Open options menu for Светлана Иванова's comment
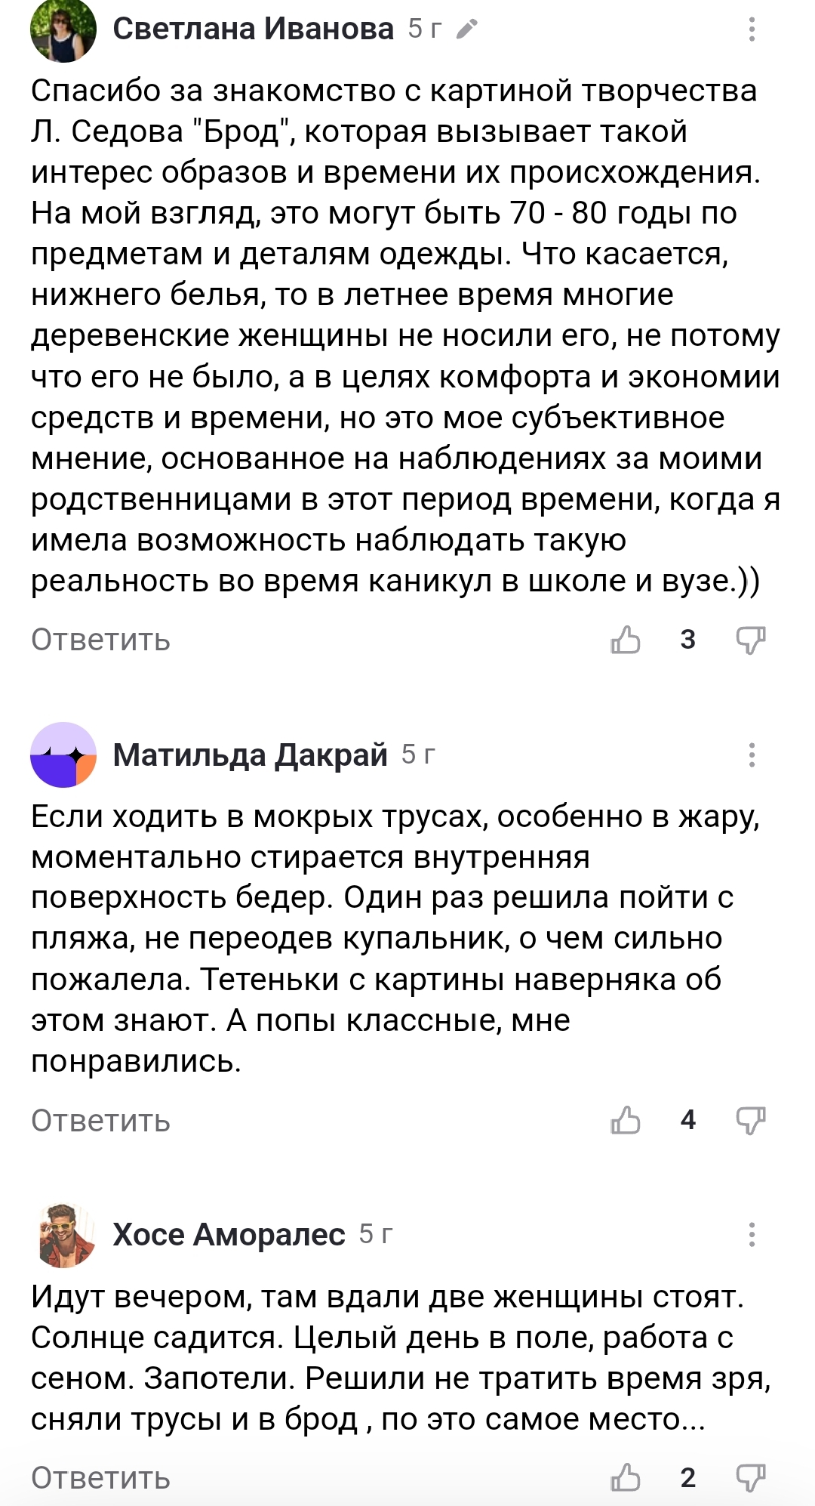The width and height of the screenshot is (815, 1506). coord(752,29)
